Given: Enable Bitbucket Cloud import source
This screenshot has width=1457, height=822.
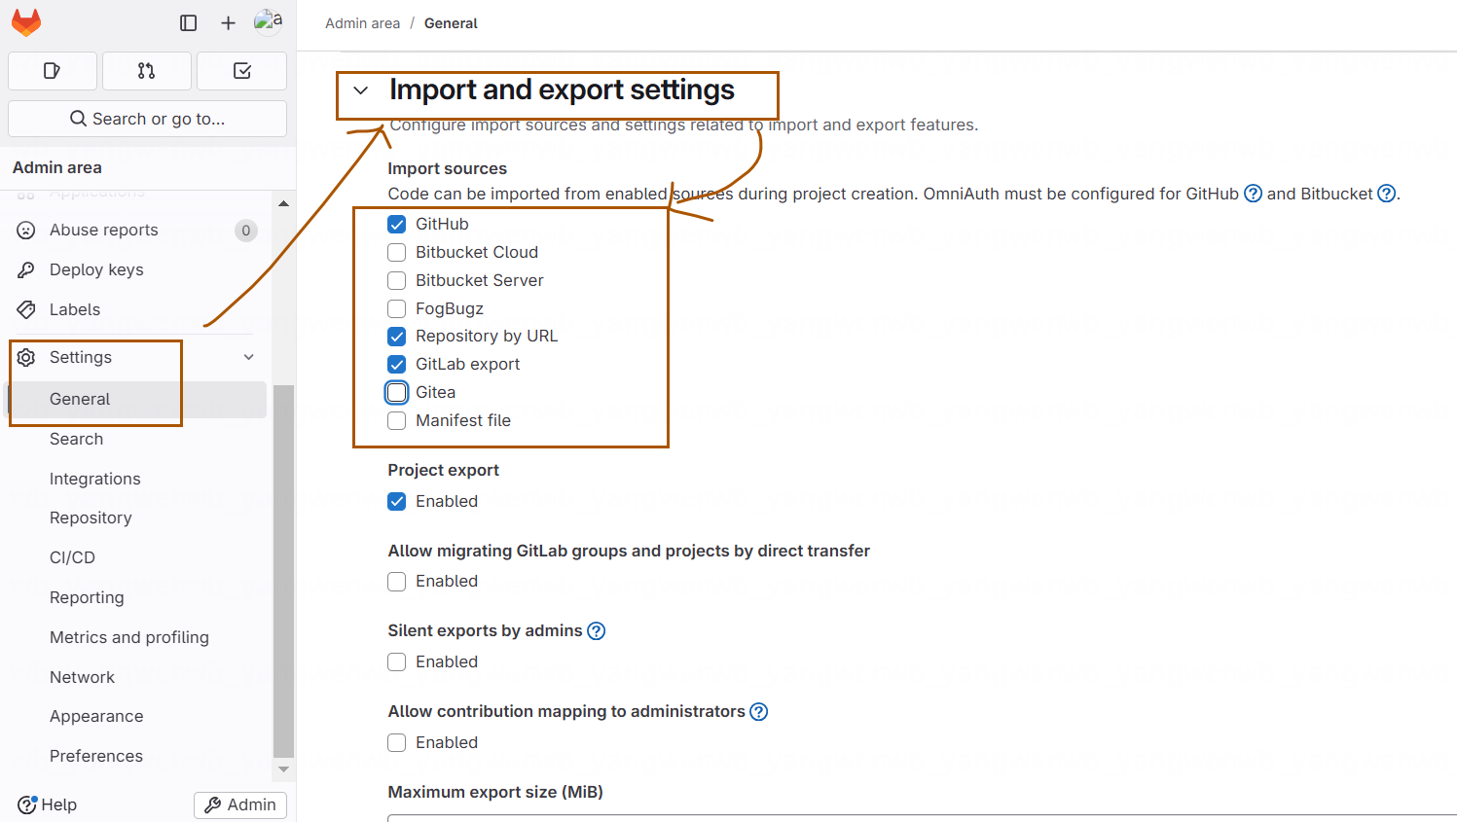Looking at the screenshot, I should click(x=397, y=253).
